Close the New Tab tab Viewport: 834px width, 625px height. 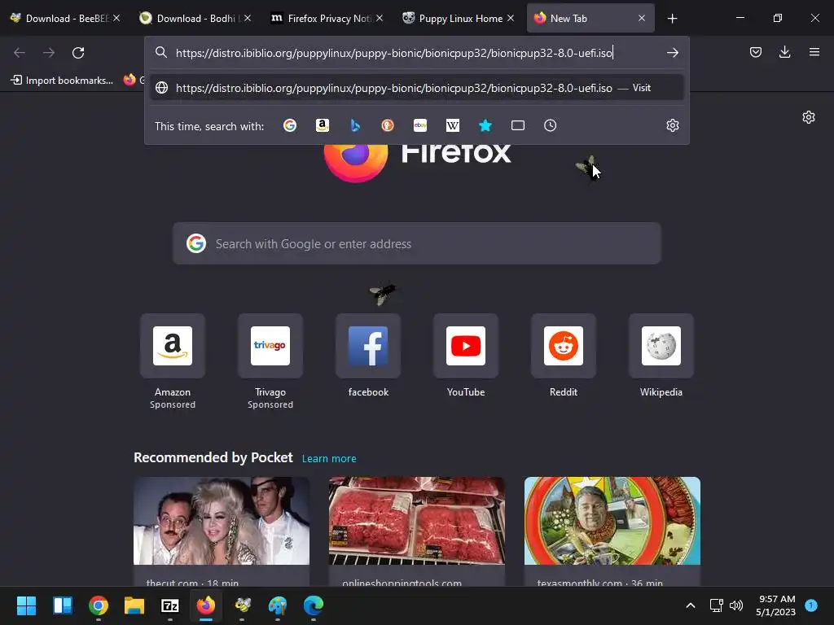point(642,18)
